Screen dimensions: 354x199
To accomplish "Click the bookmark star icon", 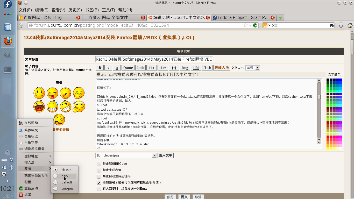I will click(246, 25).
